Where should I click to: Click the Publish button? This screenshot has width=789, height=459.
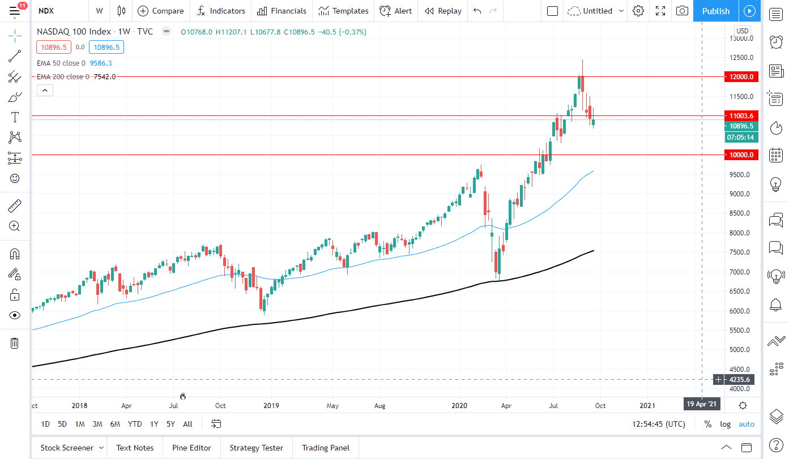point(715,11)
